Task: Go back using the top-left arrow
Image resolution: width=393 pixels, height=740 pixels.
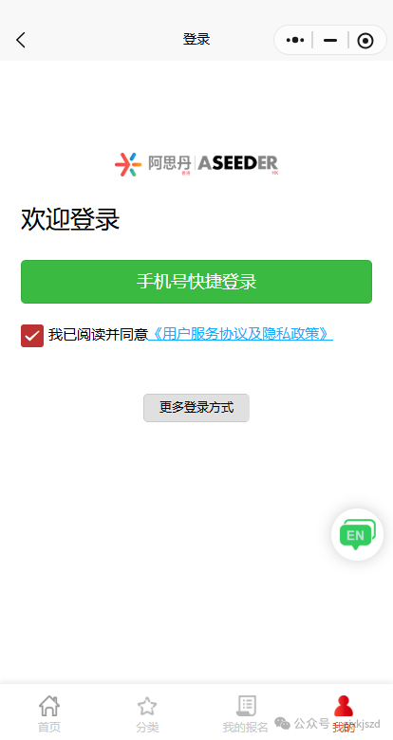Action: pyautogui.click(x=21, y=40)
